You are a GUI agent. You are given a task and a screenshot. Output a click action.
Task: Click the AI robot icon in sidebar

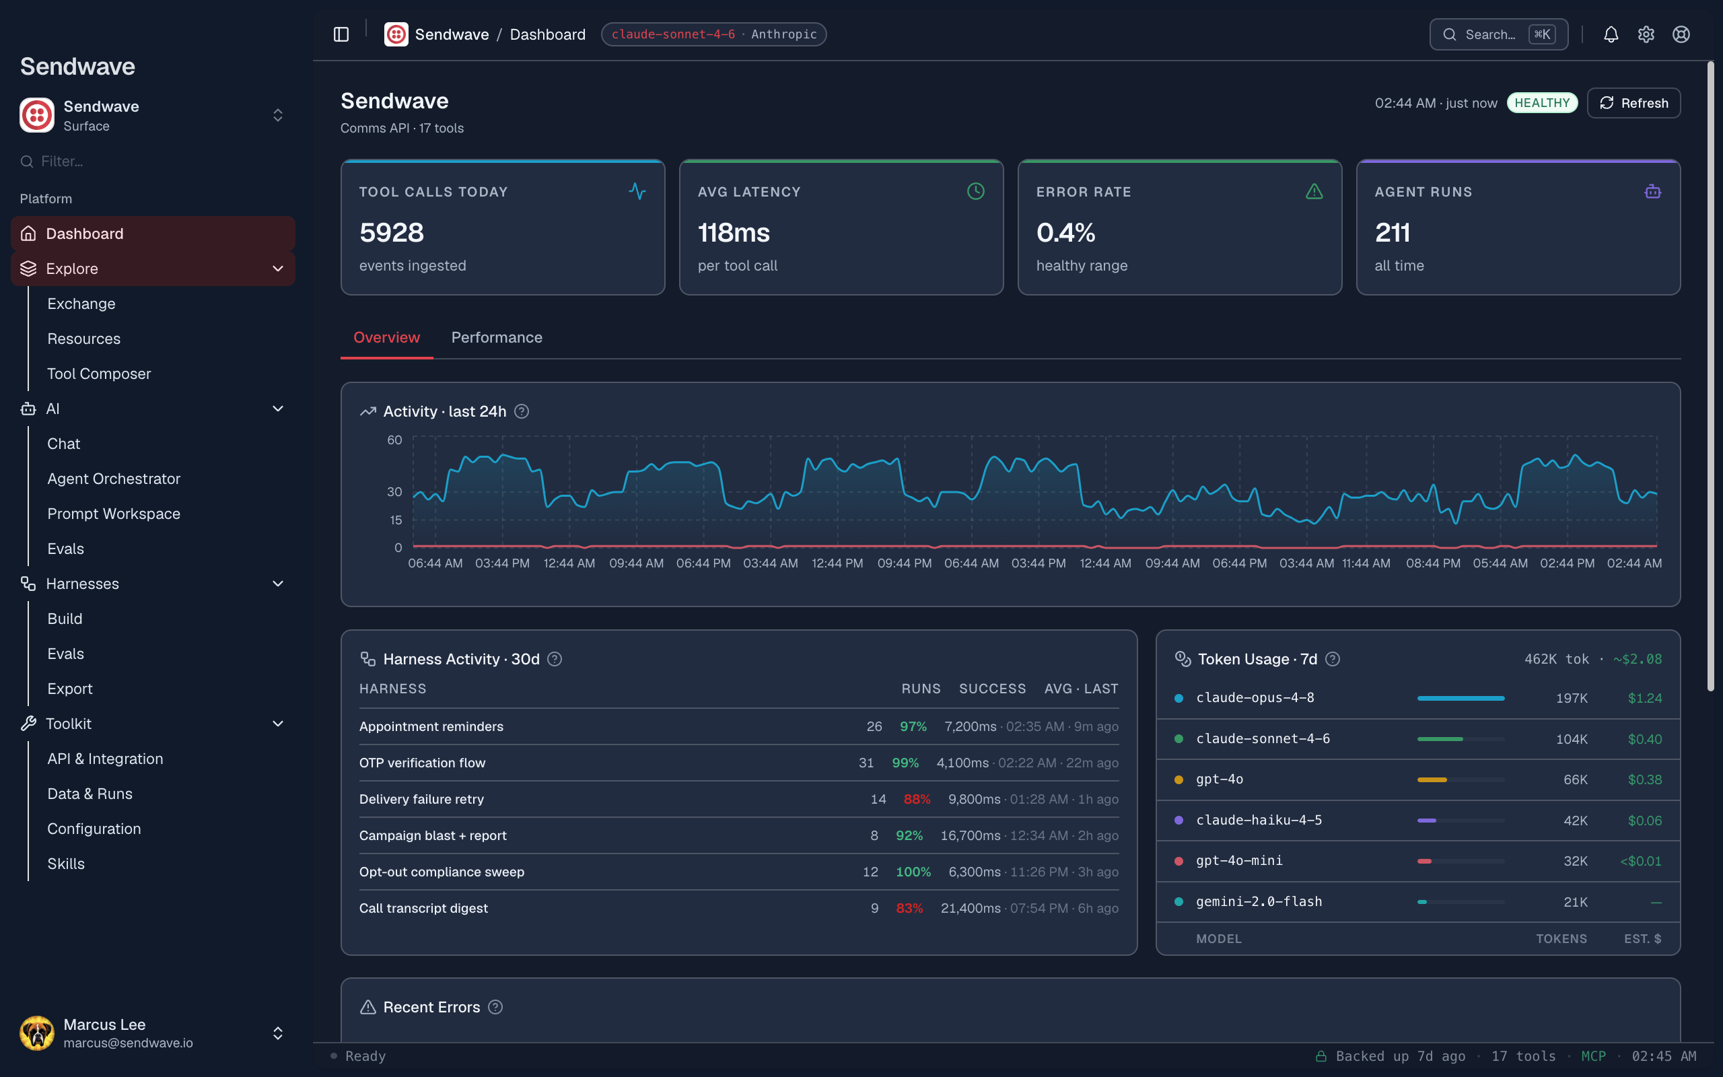pos(28,409)
